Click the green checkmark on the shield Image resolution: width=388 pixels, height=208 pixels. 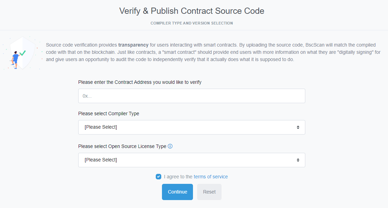click(23, 53)
